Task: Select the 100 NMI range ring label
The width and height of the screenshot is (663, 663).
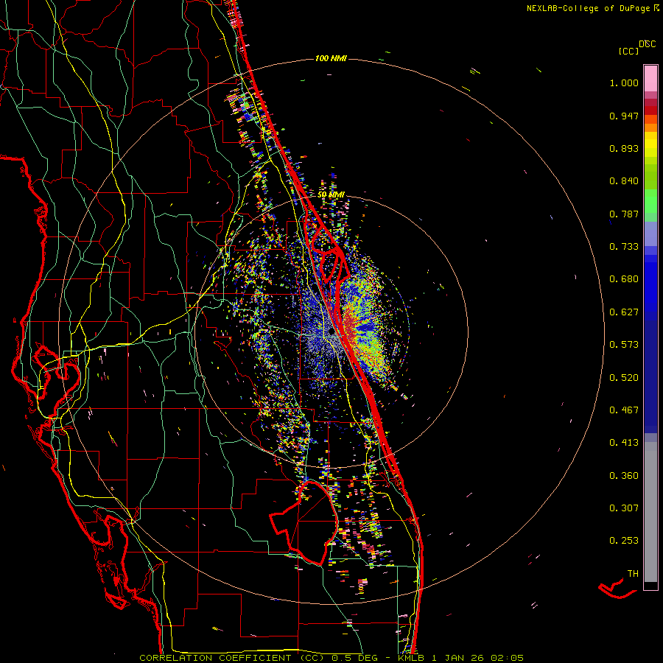Action: tap(331, 58)
